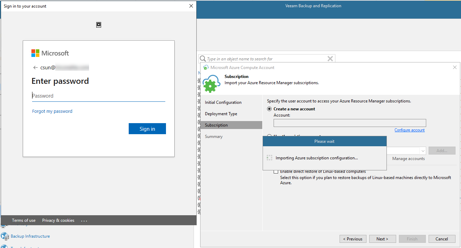
Task: Click the broken image icon in sign-in window
Action: click(x=99, y=24)
